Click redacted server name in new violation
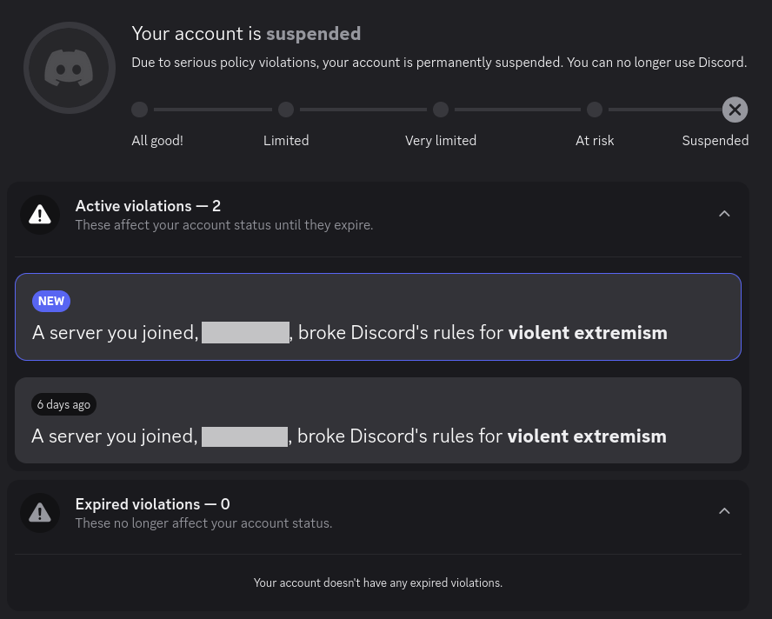The width and height of the screenshot is (772, 619). point(245,332)
